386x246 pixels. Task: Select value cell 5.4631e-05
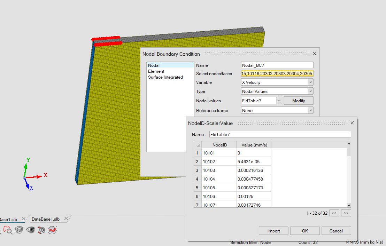click(254, 162)
